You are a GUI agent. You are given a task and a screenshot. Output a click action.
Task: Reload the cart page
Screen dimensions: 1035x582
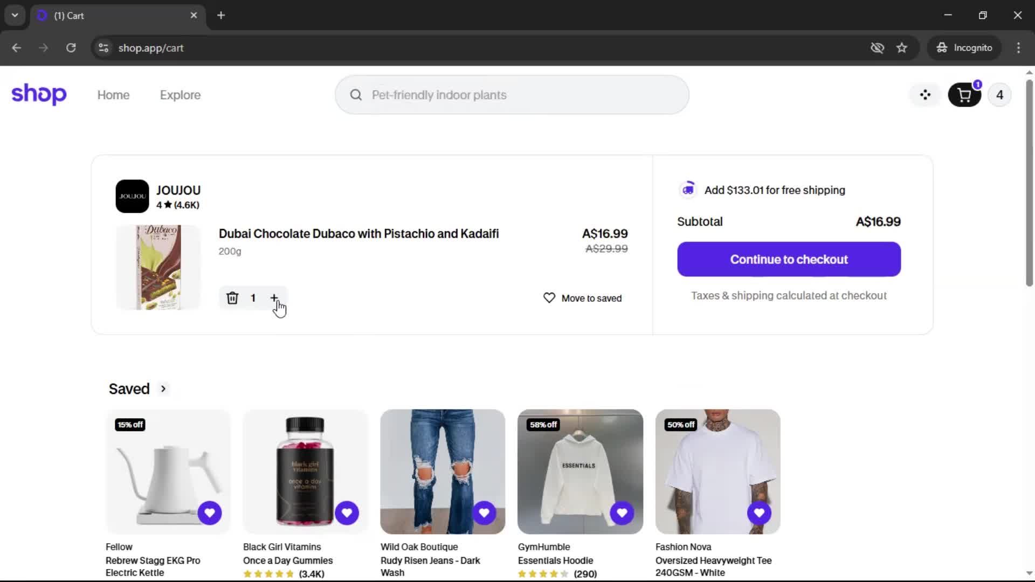[71, 48]
